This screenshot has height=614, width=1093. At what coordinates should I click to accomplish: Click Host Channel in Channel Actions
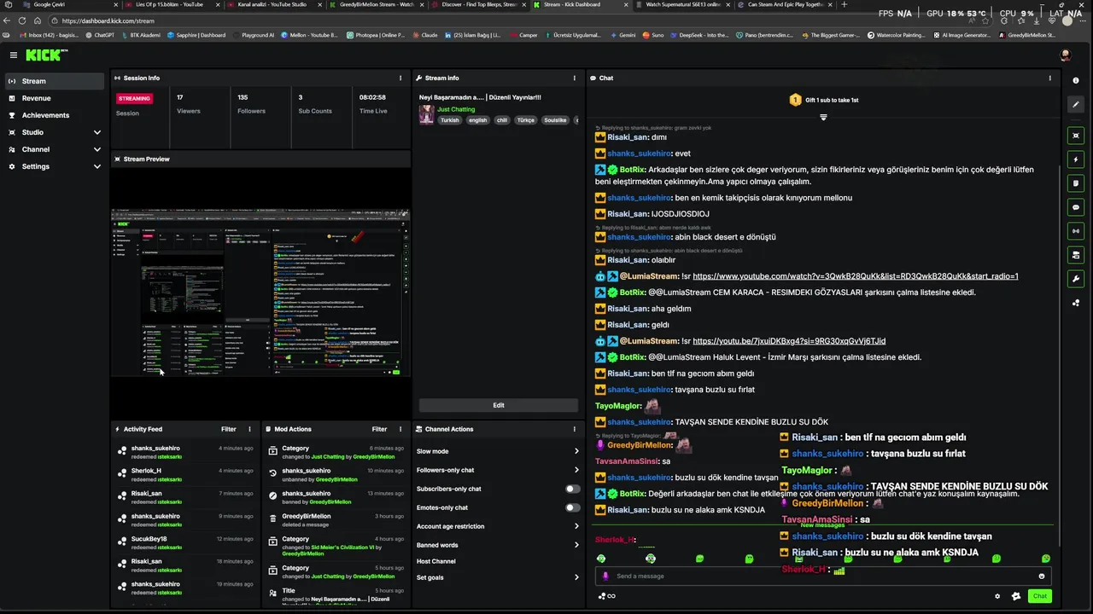436,561
